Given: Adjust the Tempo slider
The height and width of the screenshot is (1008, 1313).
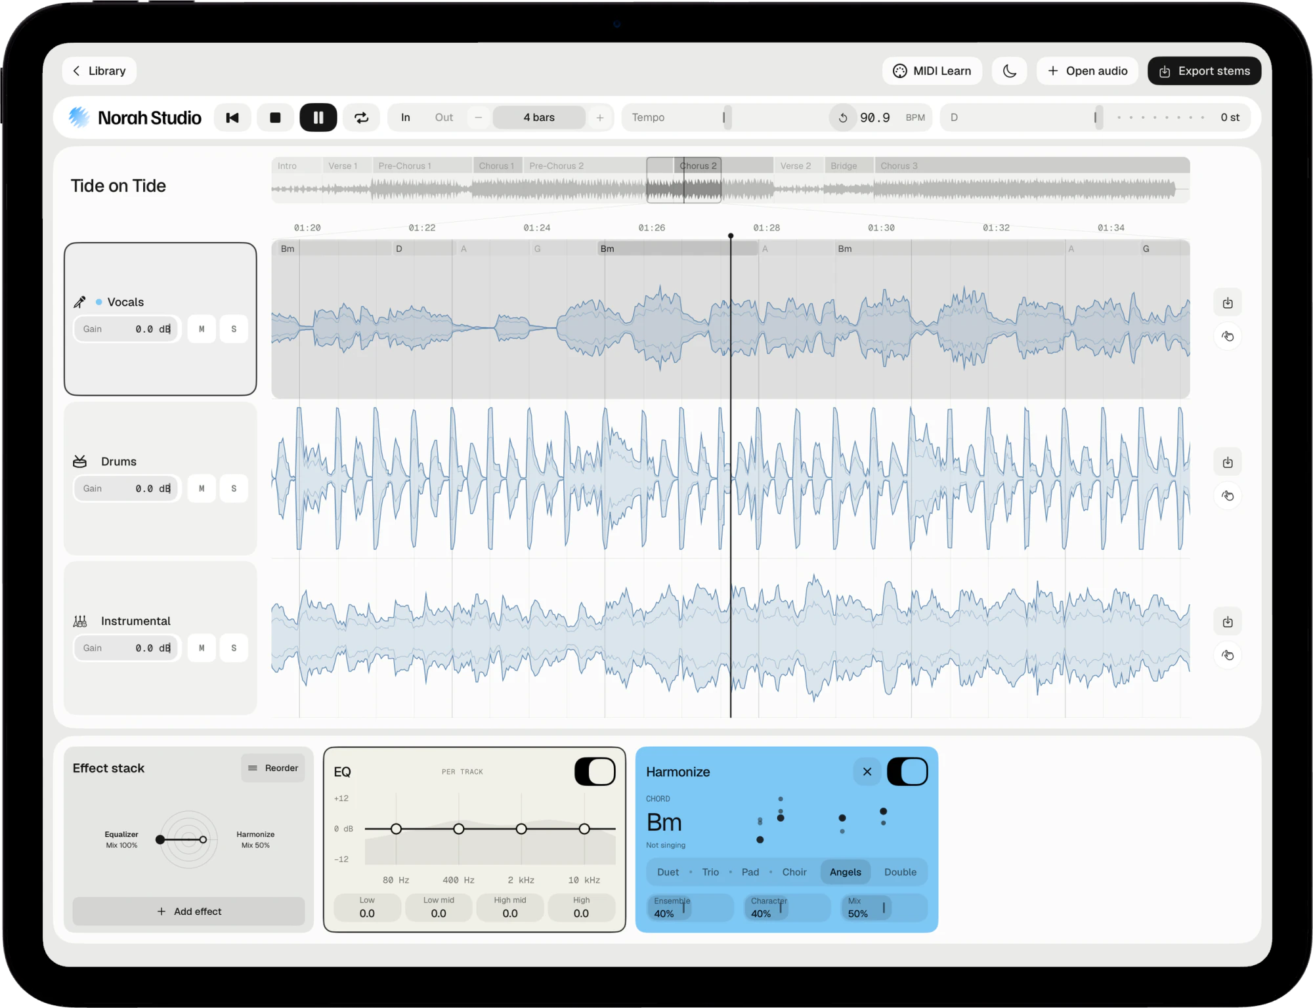Looking at the screenshot, I should (x=725, y=117).
